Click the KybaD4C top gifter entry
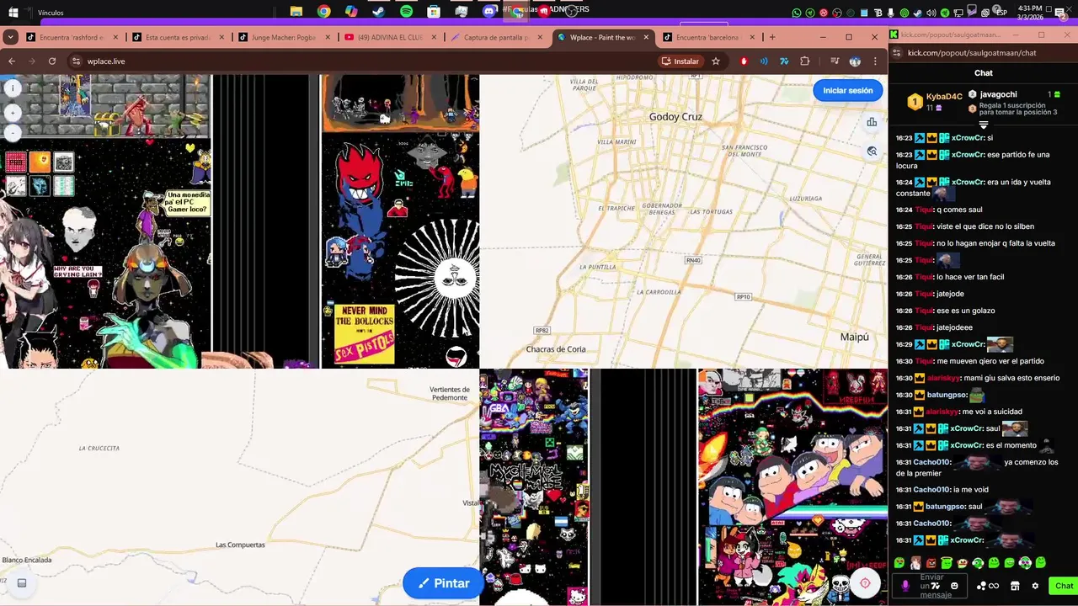1078x606 pixels. coord(935,101)
